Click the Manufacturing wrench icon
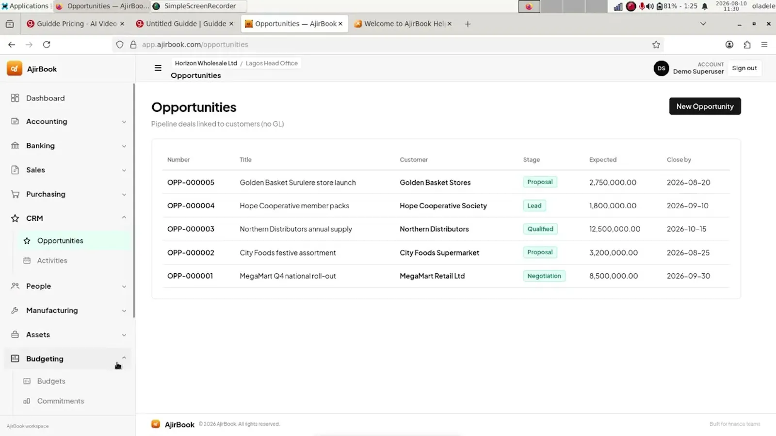 pos(15,310)
